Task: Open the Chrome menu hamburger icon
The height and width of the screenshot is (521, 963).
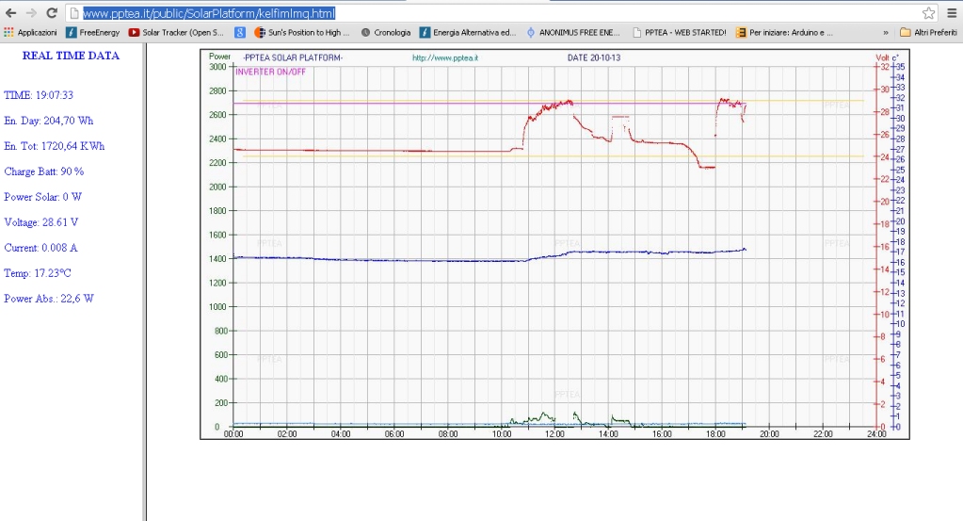Action: (x=952, y=13)
